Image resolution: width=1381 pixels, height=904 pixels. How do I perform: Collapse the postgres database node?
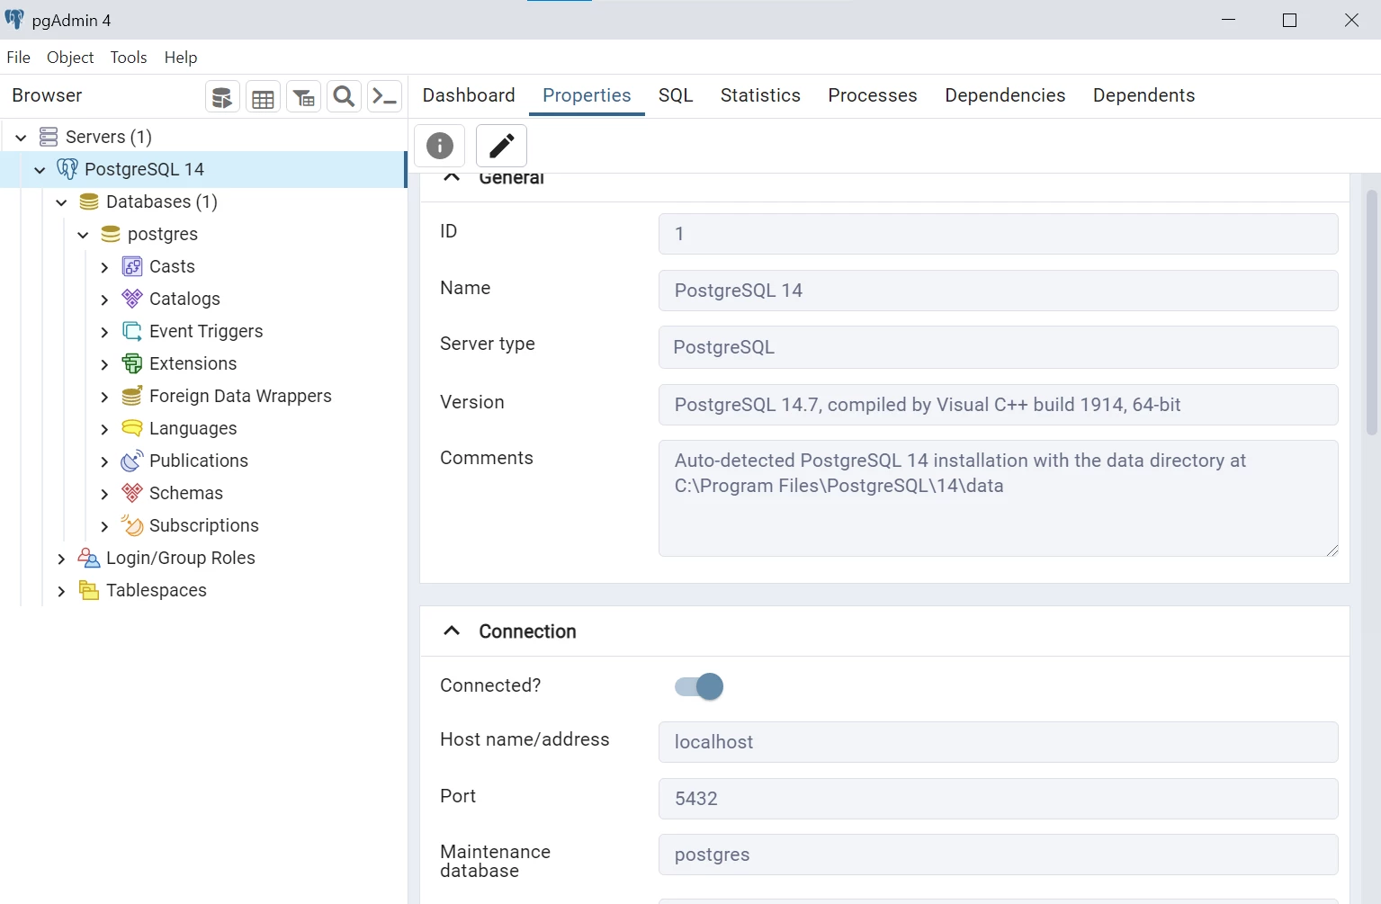[x=83, y=235]
